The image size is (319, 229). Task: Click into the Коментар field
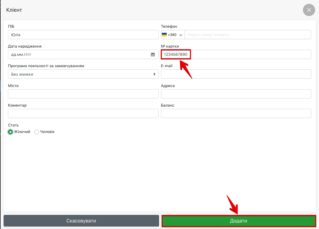tap(83, 113)
